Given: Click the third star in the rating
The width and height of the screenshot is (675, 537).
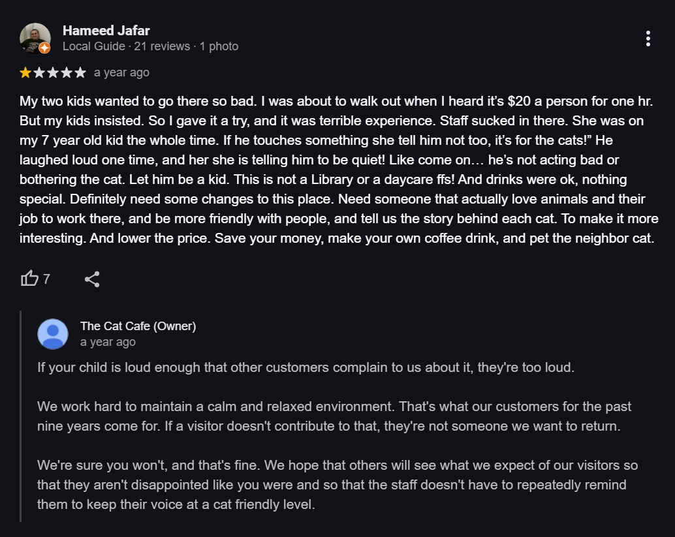Looking at the screenshot, I should [53, 72].
